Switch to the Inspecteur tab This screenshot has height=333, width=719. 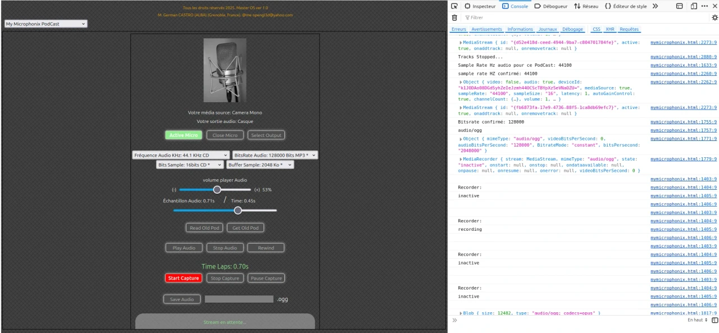(x=480, y=6)
